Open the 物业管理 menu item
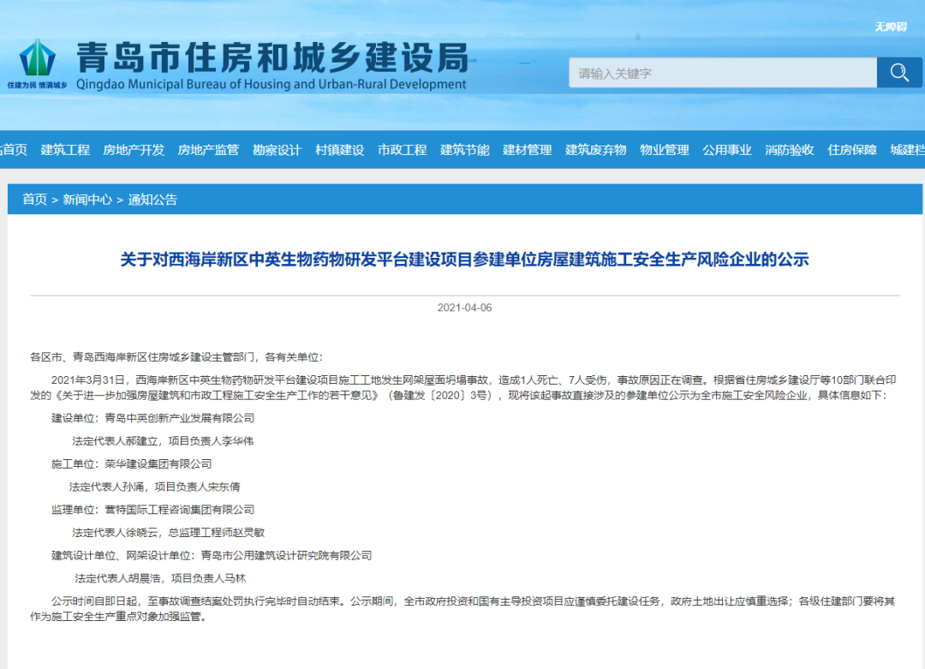This screenshot has height=669, width=925. pyautogui.click(x=665, y=150)
